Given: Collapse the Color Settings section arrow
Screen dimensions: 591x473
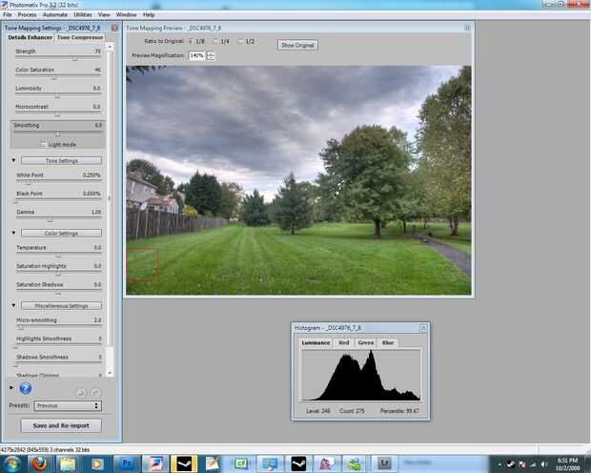Looking at the screenshot, I should 13,233.
